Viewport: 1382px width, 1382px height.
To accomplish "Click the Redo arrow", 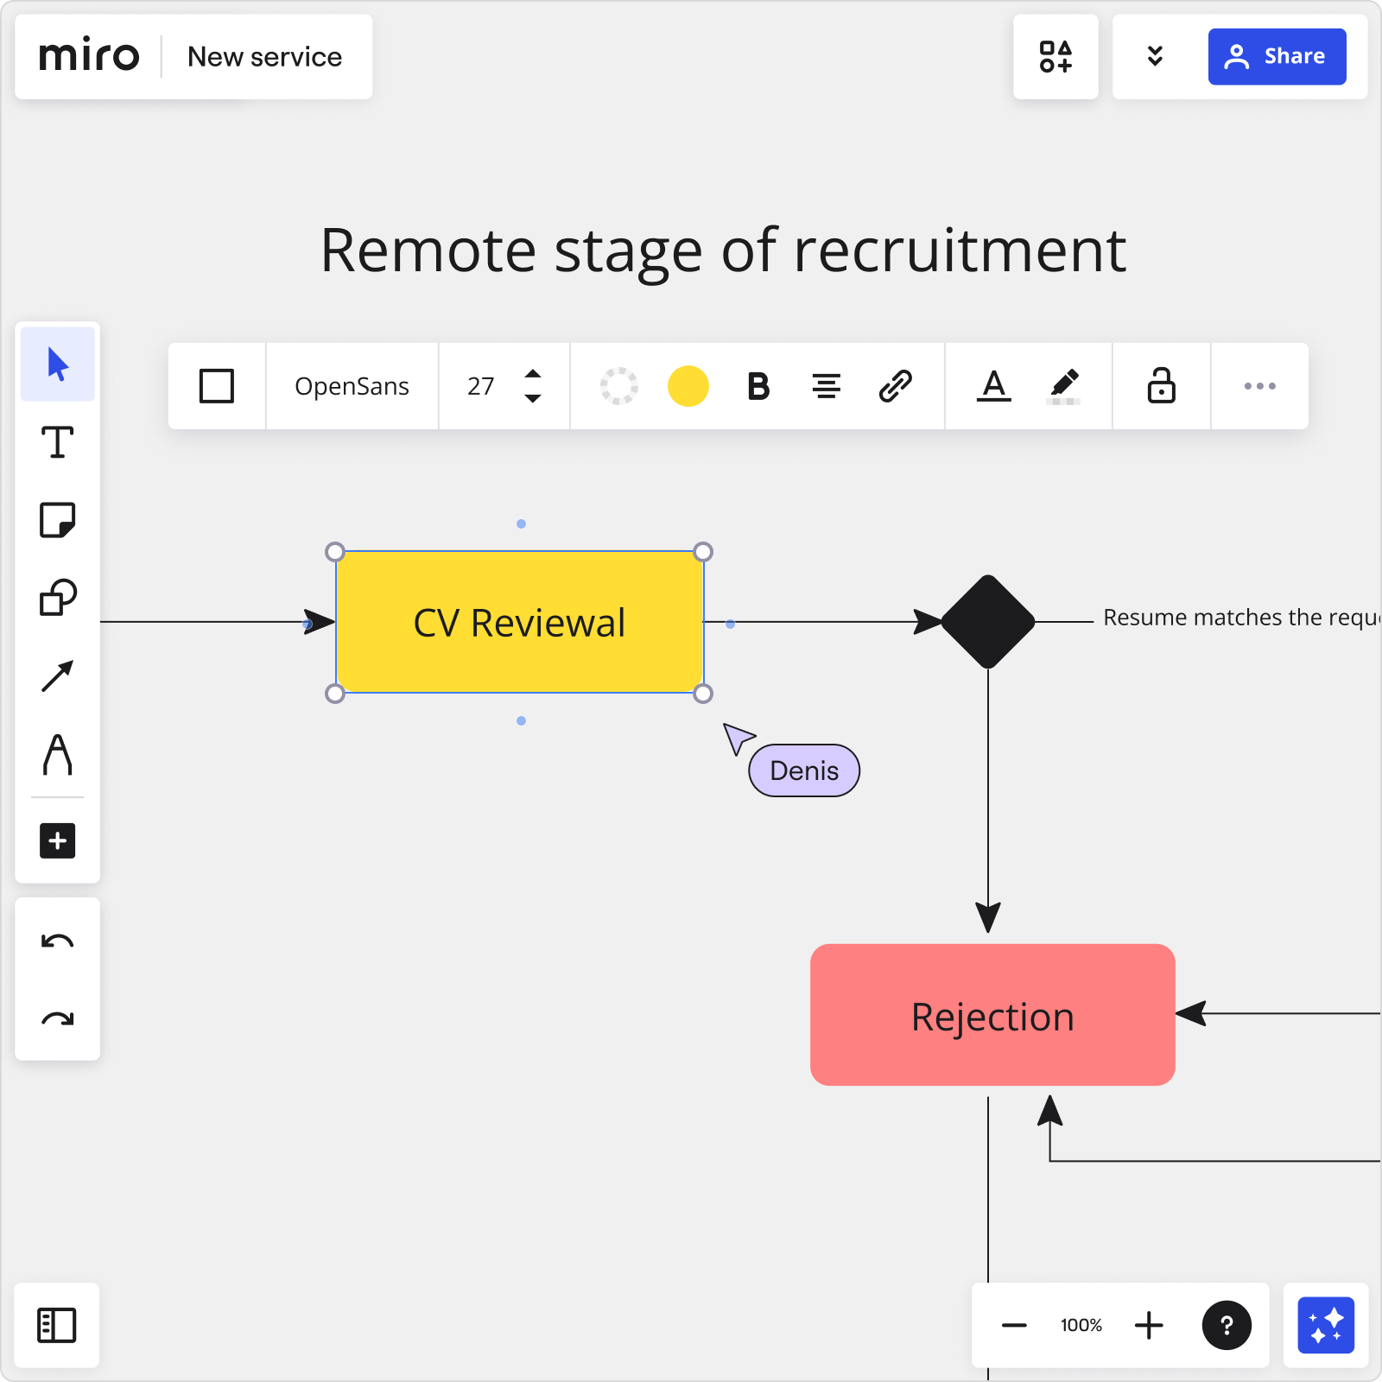I will pos(57,1019).
